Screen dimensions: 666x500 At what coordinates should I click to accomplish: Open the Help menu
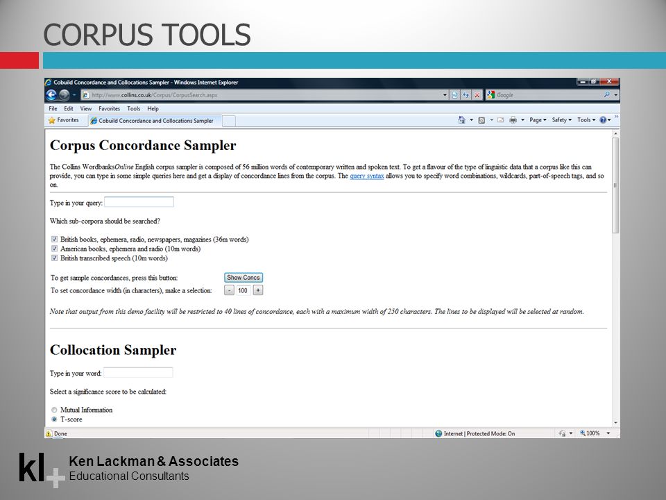153,108
